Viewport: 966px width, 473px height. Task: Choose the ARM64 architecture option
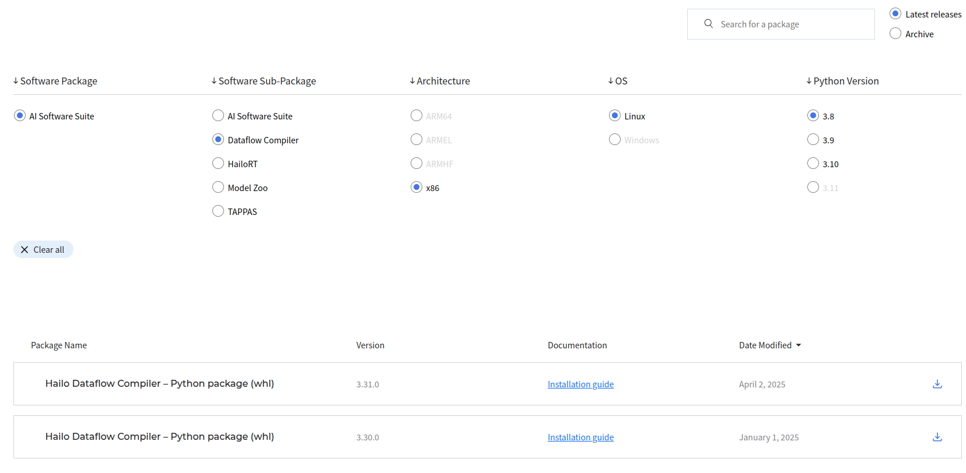pos(416,116)
